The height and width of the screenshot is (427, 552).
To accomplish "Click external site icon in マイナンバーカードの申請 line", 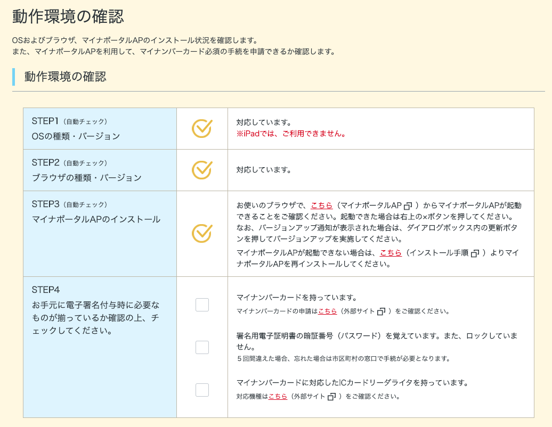I will click(x=381, y=311).
